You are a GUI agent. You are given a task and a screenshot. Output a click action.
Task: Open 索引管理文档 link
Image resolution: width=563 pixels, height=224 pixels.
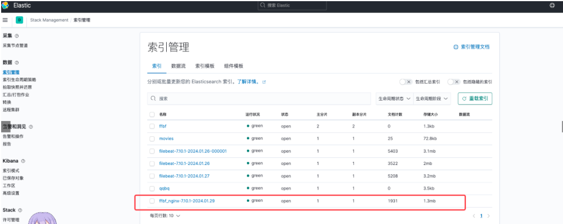(x=475, y=47)
